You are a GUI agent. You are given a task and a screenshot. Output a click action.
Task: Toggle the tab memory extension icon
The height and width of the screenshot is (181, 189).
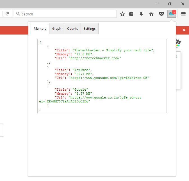(172, 14)
